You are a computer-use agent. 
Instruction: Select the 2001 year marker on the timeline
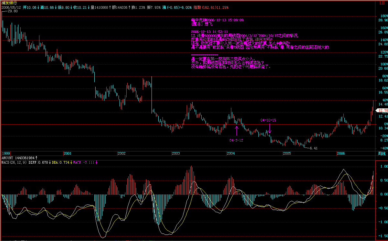coord(68,153)
